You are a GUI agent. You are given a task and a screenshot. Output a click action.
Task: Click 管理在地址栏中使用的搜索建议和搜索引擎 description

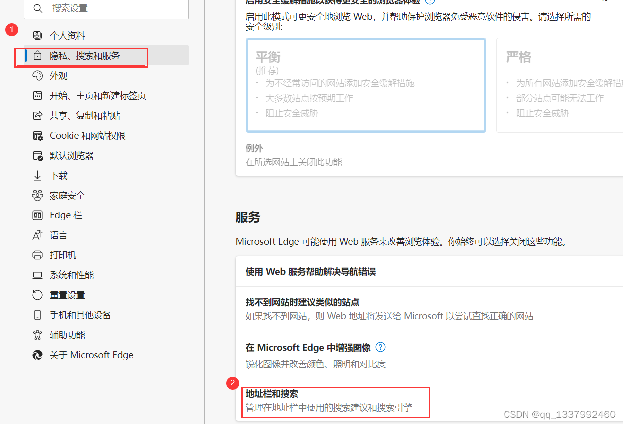click(x=329, y=407)
